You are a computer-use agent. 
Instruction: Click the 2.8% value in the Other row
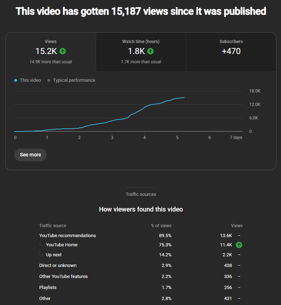click(166, 298)
